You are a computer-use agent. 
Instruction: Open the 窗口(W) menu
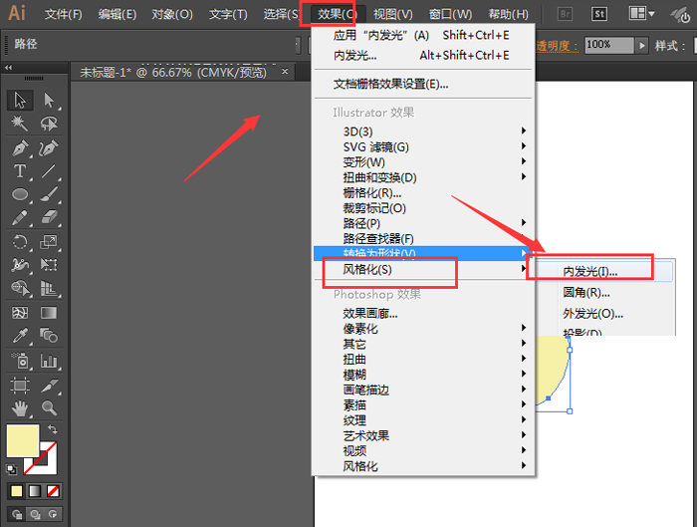click(450, 14)
